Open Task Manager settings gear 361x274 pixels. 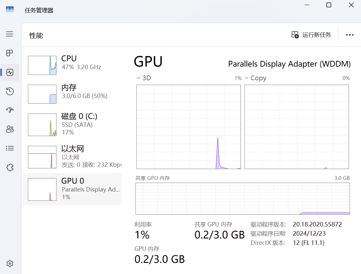(10, 264)
